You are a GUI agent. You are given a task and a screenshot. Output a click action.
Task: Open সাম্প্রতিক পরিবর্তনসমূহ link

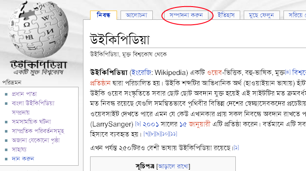pyautogui.click(x=38, y=131)
